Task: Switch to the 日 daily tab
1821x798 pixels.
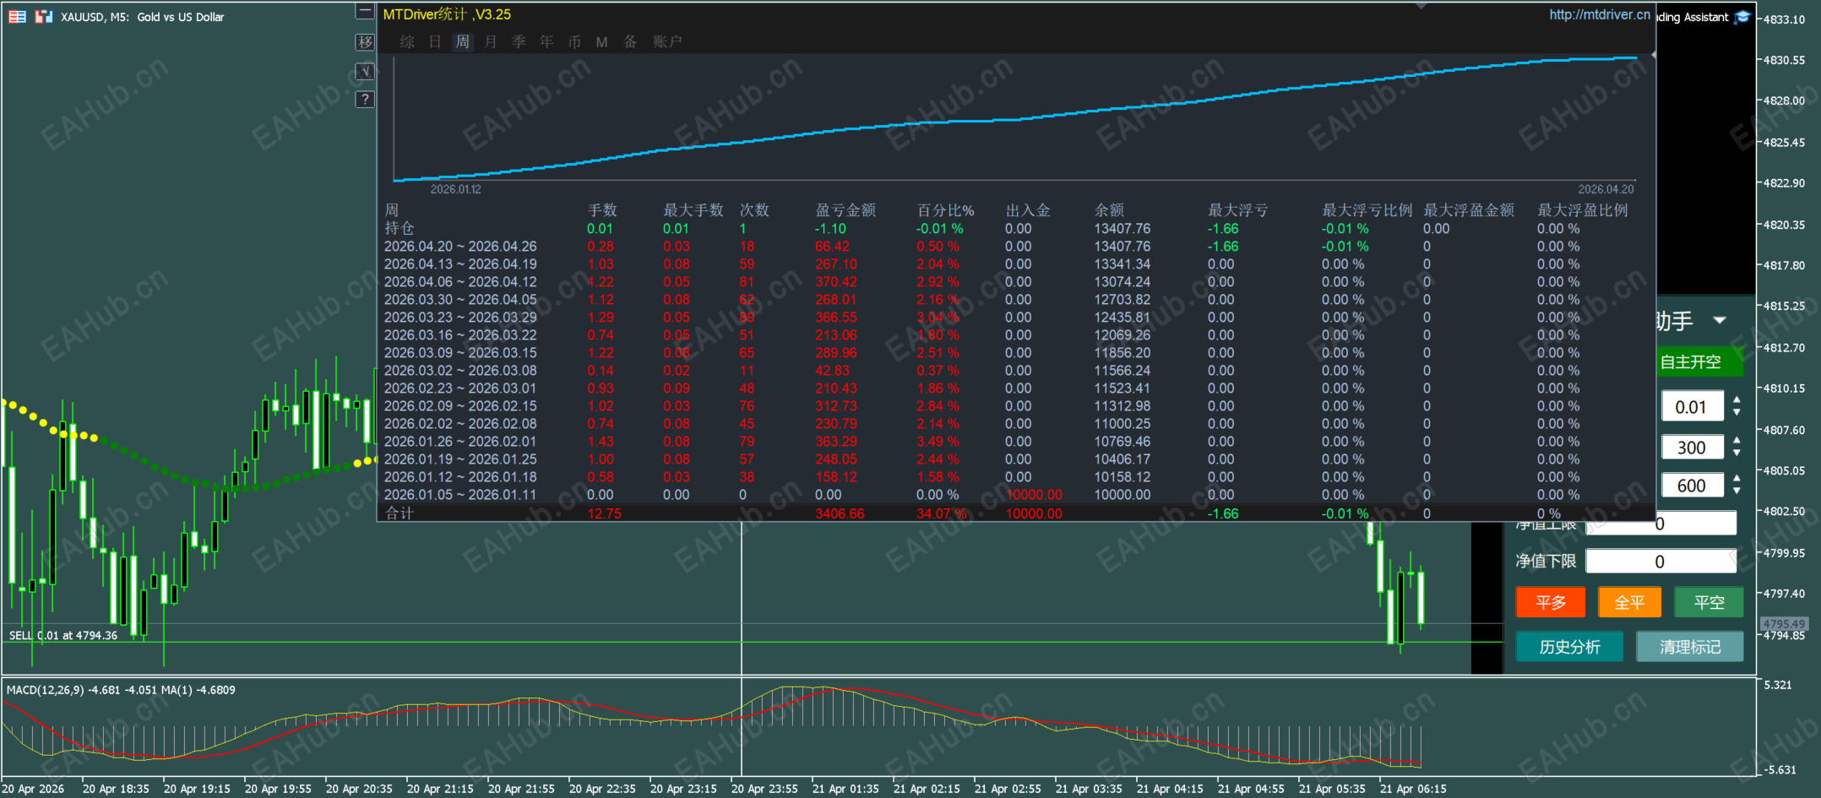Action: coord(435,41)
